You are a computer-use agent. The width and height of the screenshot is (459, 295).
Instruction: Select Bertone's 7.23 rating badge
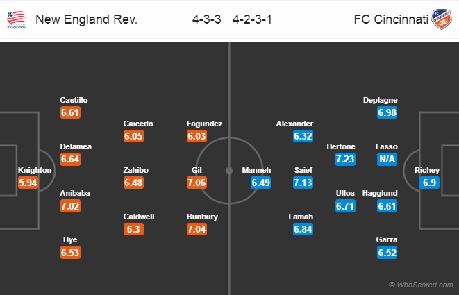pyautogui.click(x=345, y=159)
